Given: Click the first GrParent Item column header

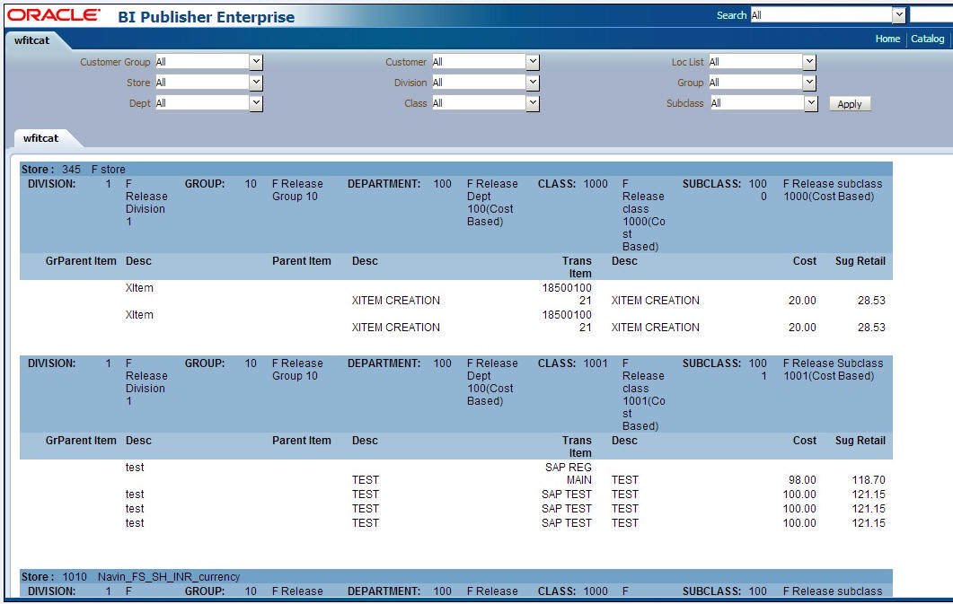Looking at the screenshot, I should pyautogui.click(x=81, y=261).
